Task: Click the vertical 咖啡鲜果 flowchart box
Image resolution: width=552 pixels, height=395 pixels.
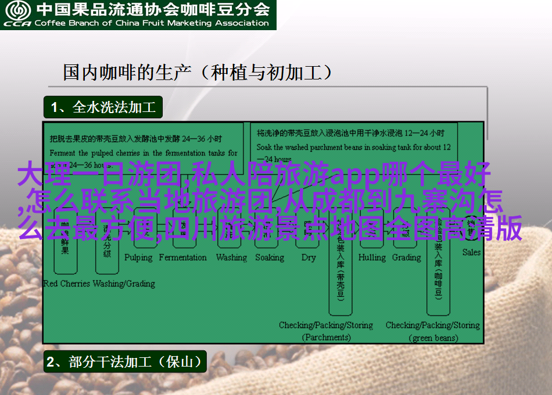Action: (x=66, y=240)
